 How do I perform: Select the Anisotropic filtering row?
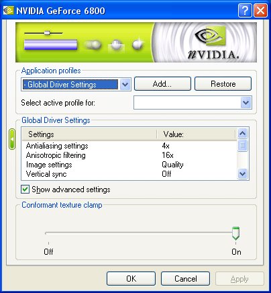tap(129, 155)
